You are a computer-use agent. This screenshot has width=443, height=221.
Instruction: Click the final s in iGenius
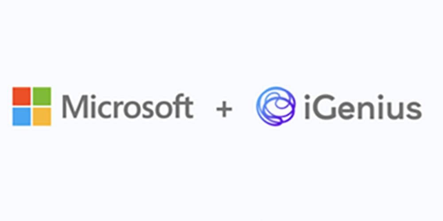point(413,110)
